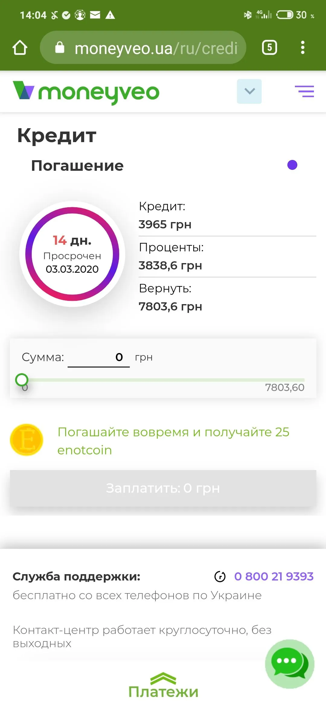326x706 pixels.
Task: Open the enotcoin on-time repayment promo link
Action: pos(173,441)
